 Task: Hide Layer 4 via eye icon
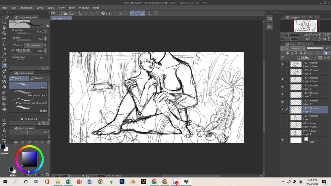pos(282,102)
